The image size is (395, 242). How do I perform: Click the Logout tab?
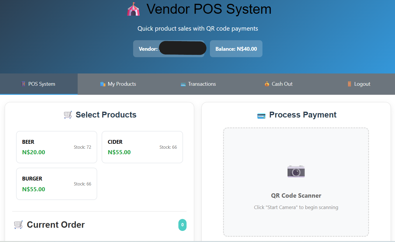[x=359, y=84]
